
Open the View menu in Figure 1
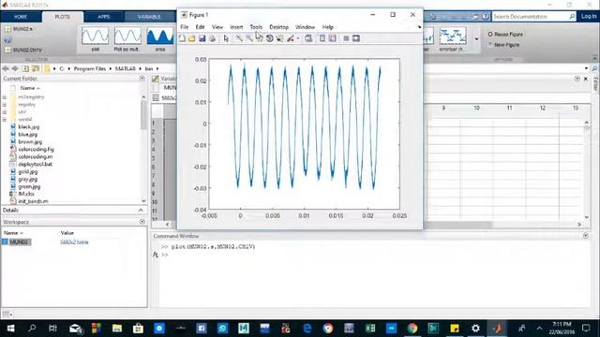tap(217, 27)
